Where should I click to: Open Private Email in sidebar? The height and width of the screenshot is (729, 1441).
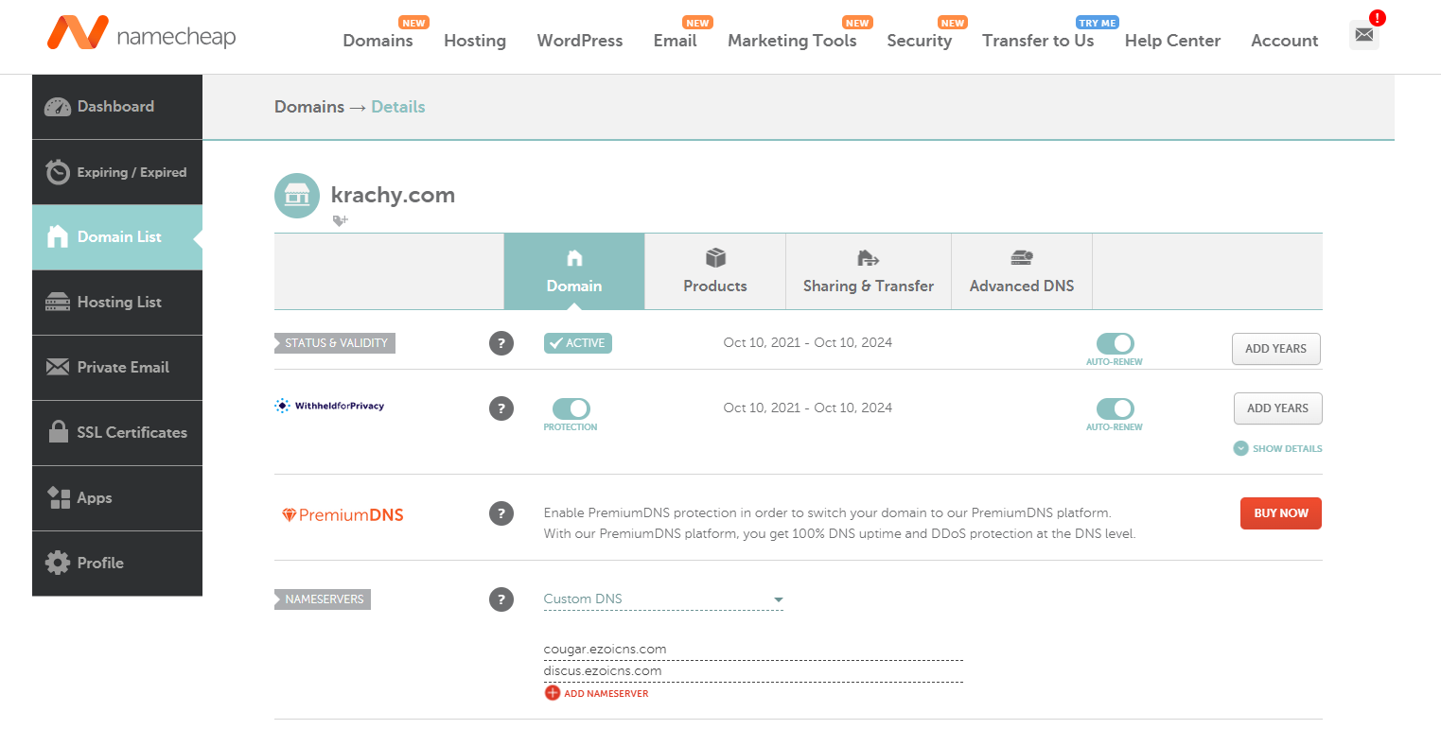point(117,367)
